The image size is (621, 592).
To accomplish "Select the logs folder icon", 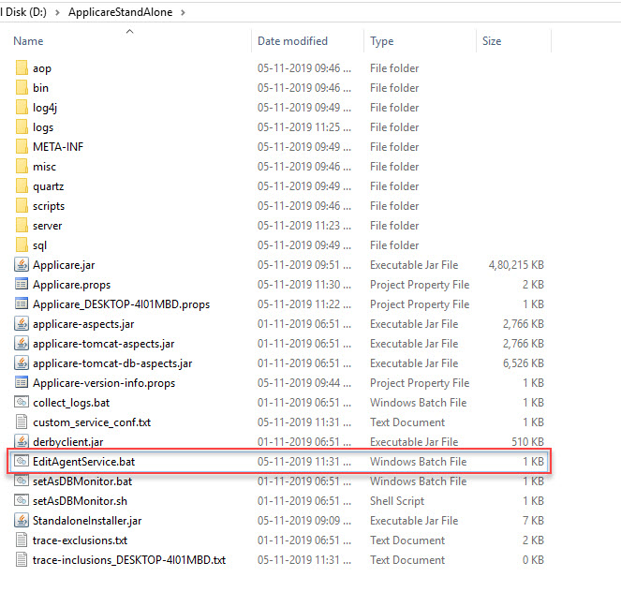I will click(22, 127).
